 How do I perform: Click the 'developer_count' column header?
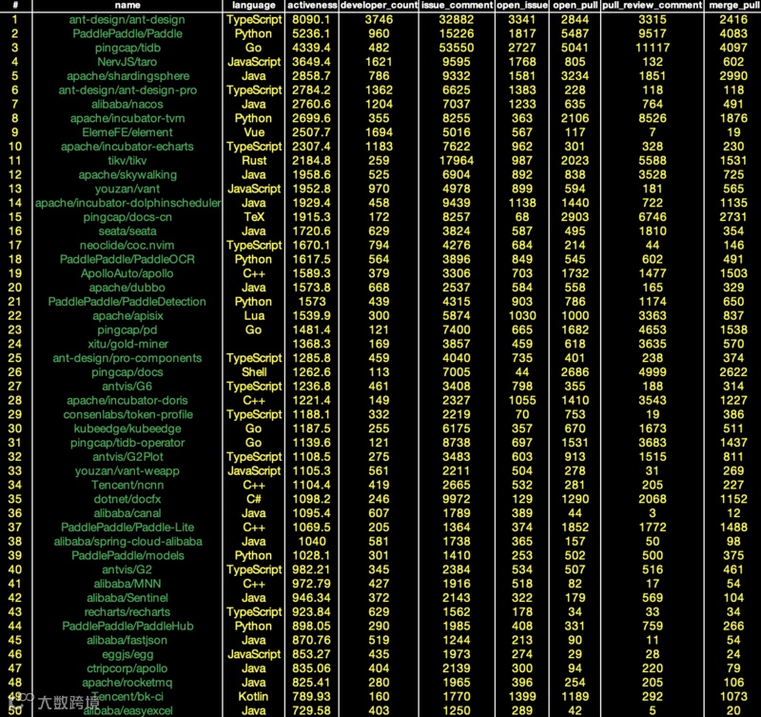click(379, 6)
